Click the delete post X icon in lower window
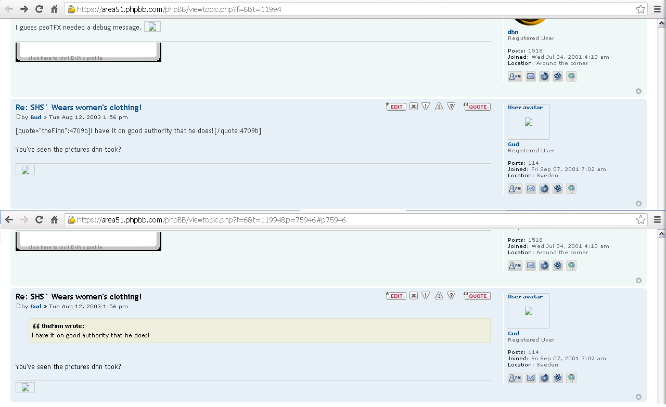 click(414, 296)
